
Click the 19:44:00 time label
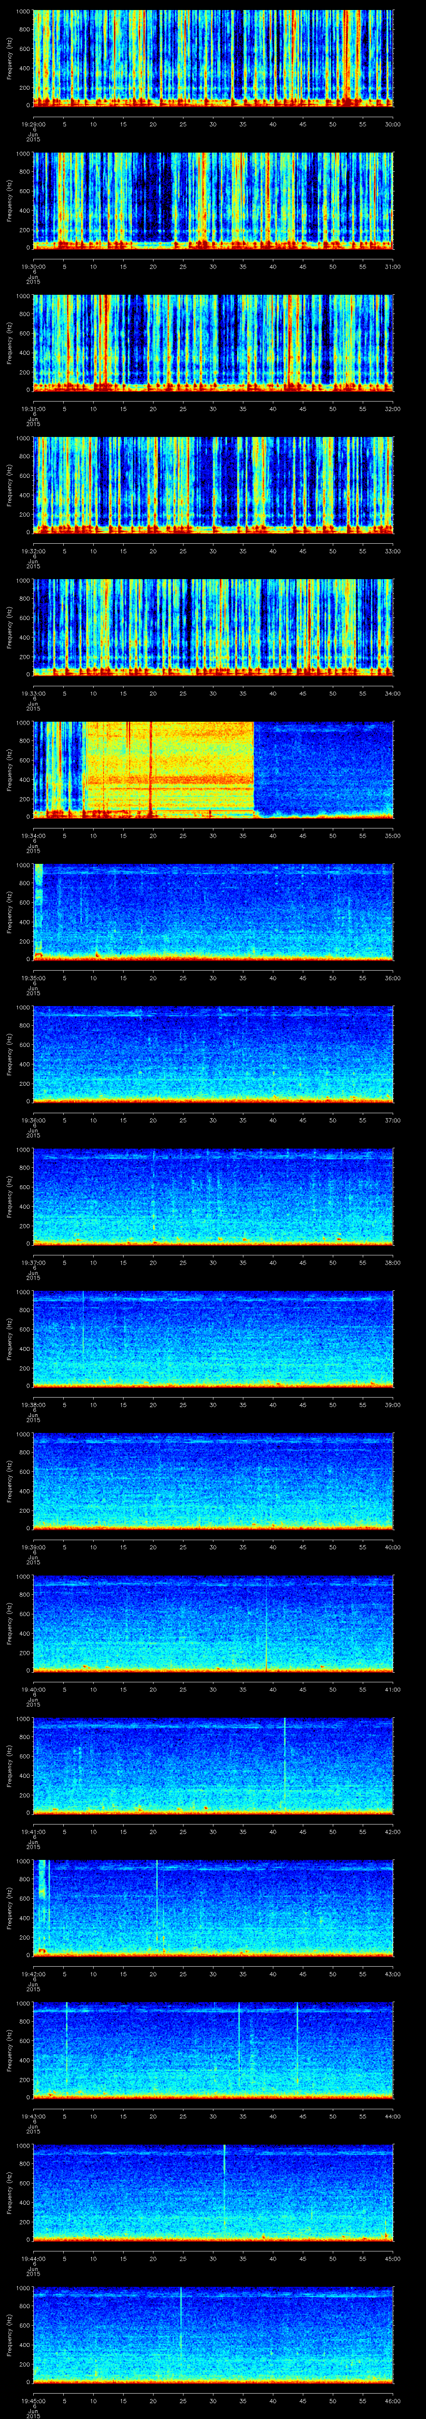tap(33, 2258)
